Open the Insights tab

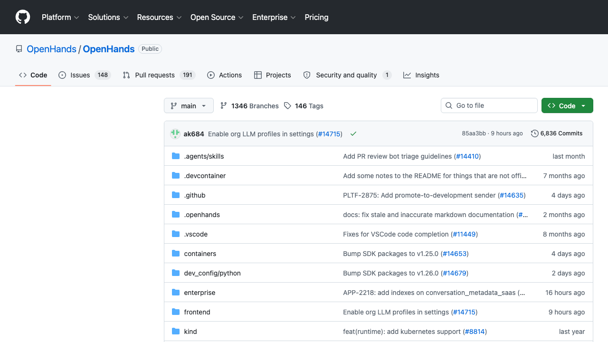point(421,75)
